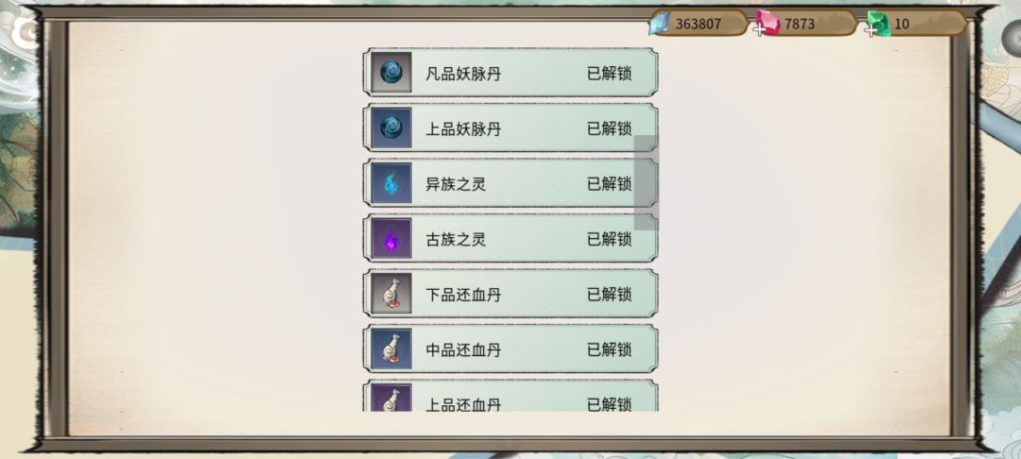
Task: Click the 凡品妖脉丹 swirl icon
Action: click(x=391, y=72)
